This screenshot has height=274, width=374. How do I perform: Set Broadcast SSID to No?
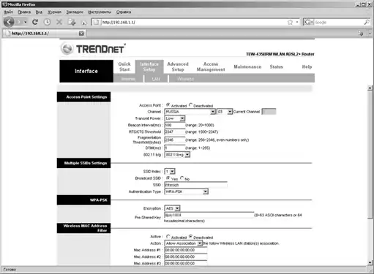[182, 178]
